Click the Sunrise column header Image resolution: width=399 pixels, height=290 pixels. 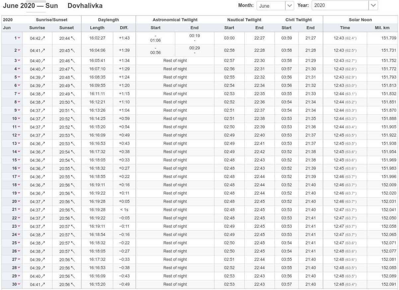coord(37,28)
